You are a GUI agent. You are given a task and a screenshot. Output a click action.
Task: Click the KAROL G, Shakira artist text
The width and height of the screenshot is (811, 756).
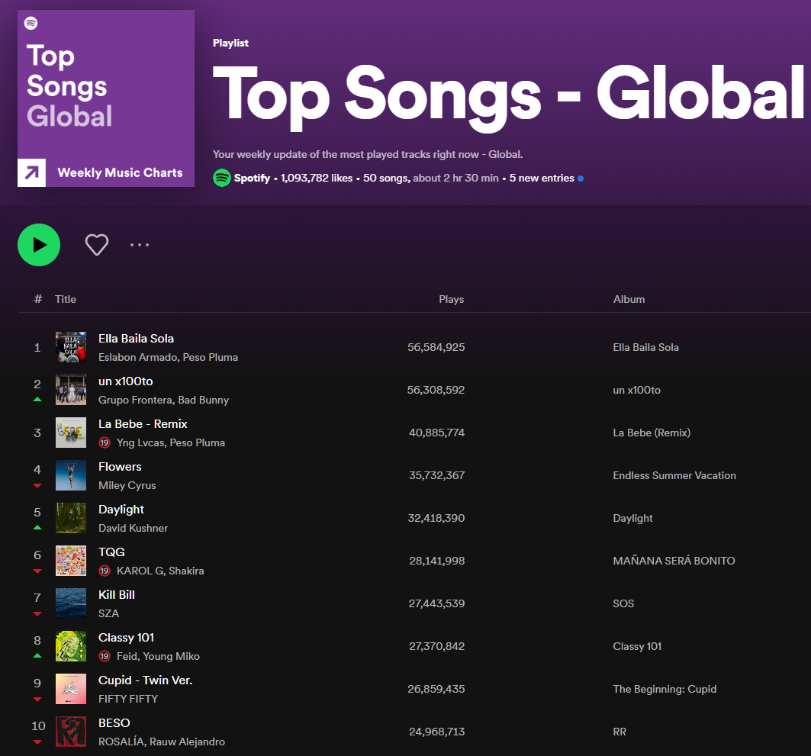(160, 571)
